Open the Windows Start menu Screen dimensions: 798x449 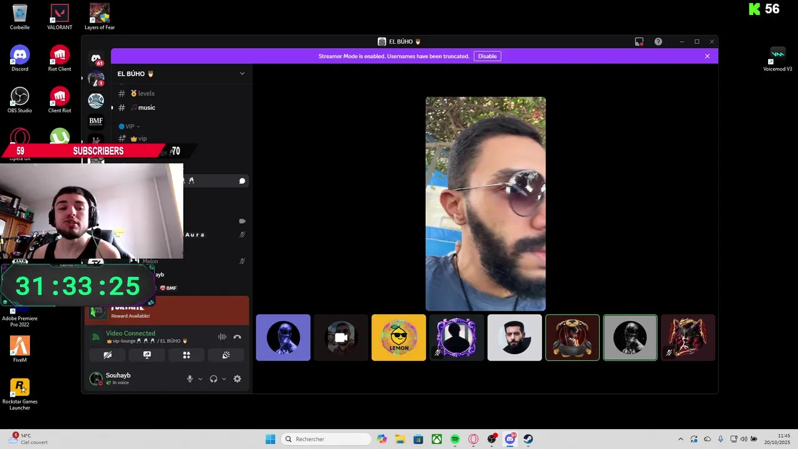[270, 439]
